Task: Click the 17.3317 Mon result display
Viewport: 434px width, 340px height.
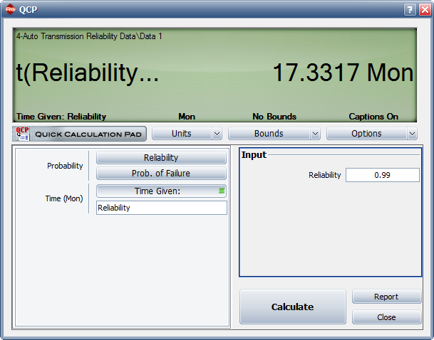Action: (343, 73)
